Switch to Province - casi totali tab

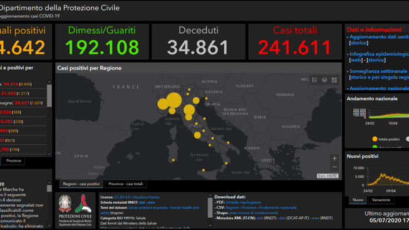pos(126,184)
